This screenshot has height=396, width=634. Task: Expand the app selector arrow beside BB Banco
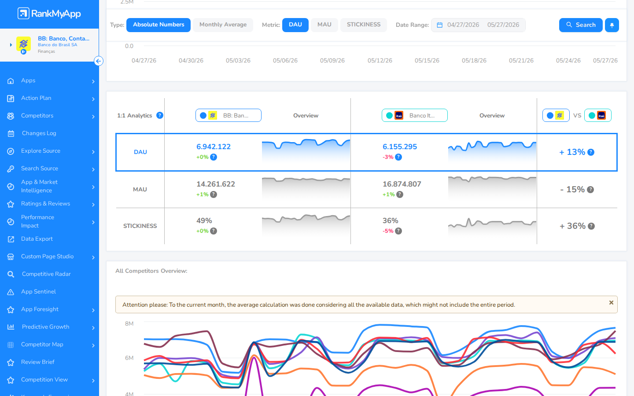pyautogui.click(x=11, y=45)
